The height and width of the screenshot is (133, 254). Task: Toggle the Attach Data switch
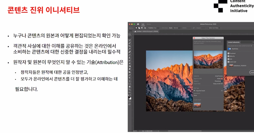pos(229,49)
